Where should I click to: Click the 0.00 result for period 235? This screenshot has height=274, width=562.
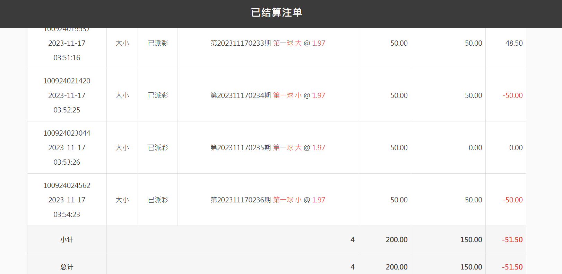tap(516, 148)
